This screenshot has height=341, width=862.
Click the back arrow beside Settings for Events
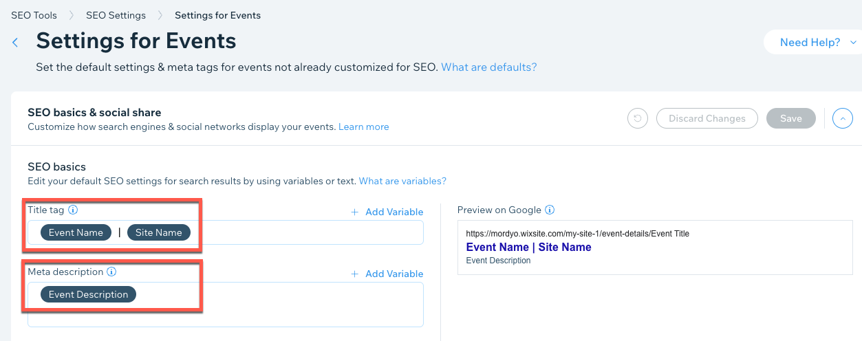click(15, 43)
